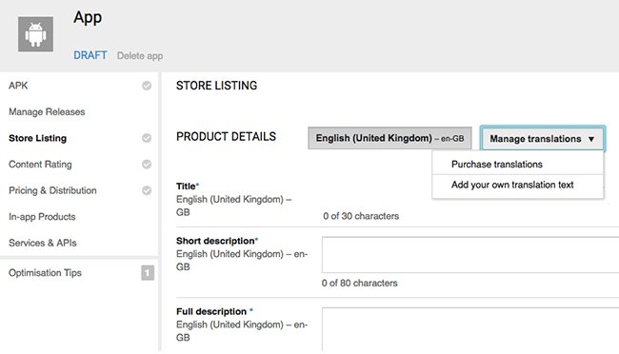Screen dimensions: 619x354
Task: Click the Delete app link
Action: (140, 55)
